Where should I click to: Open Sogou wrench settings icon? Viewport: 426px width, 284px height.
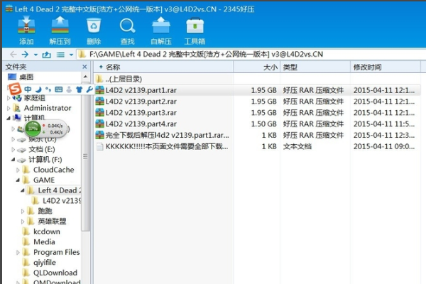click(89, 89)
